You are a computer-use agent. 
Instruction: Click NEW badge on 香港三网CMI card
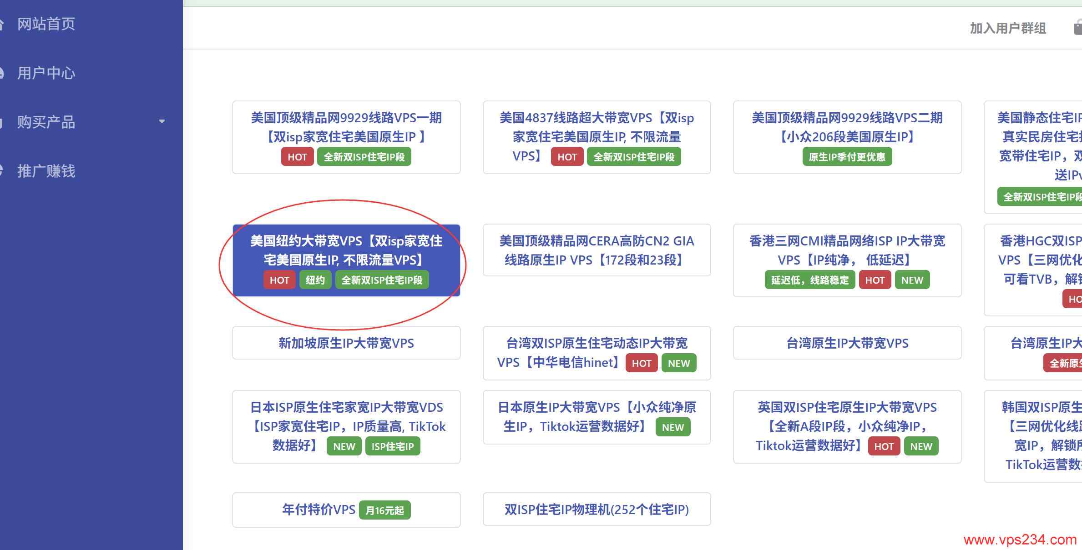[912, 280]
